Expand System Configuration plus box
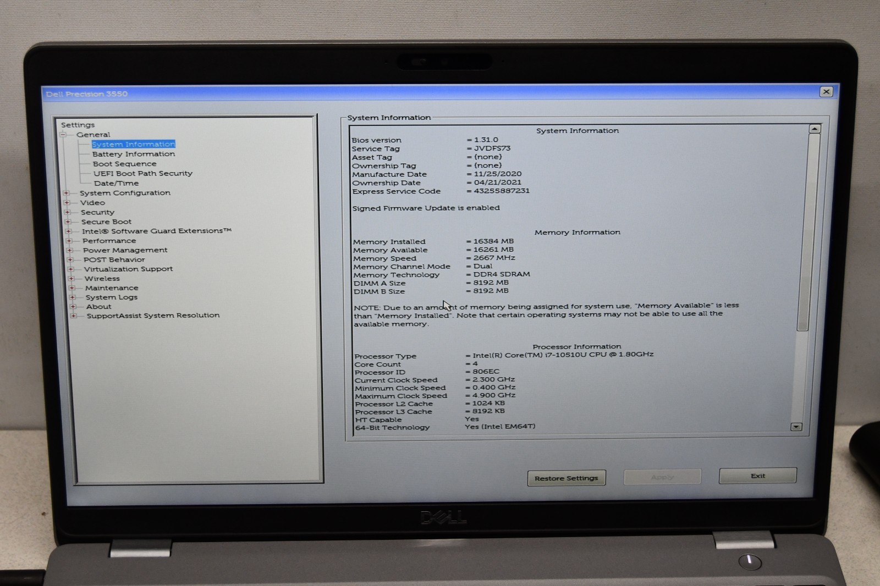The height and width of the screenshot is (586, 880). pos(67,193)
